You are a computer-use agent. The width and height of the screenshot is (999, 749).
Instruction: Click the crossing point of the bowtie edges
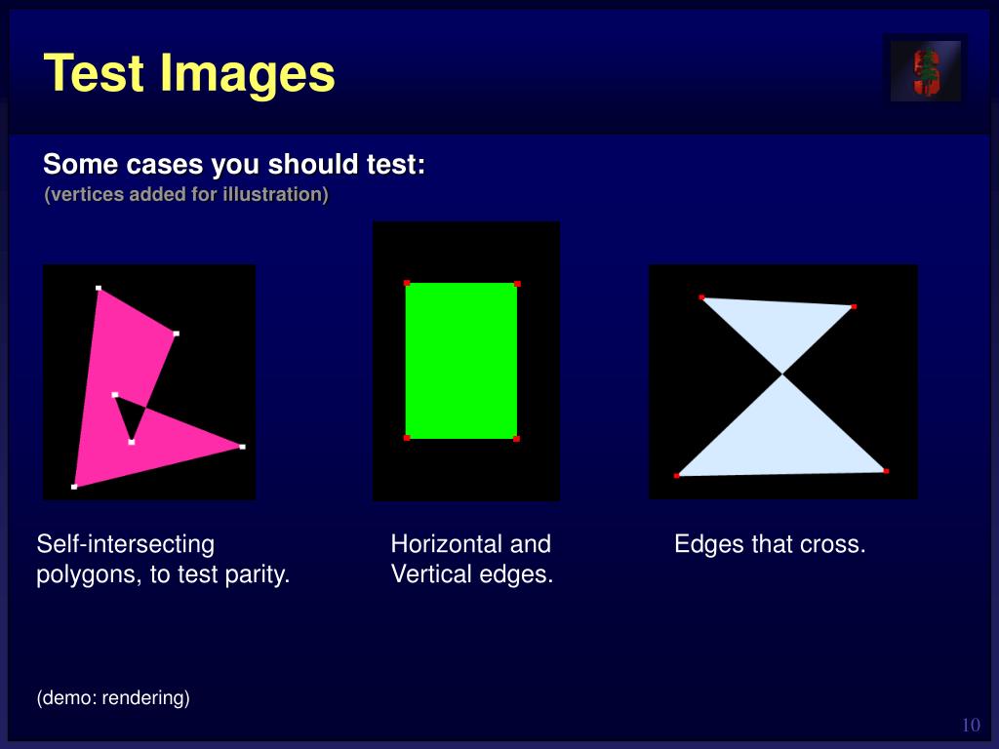pos(781,374)
